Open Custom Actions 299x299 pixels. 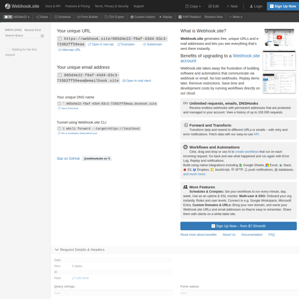[143, 17]
